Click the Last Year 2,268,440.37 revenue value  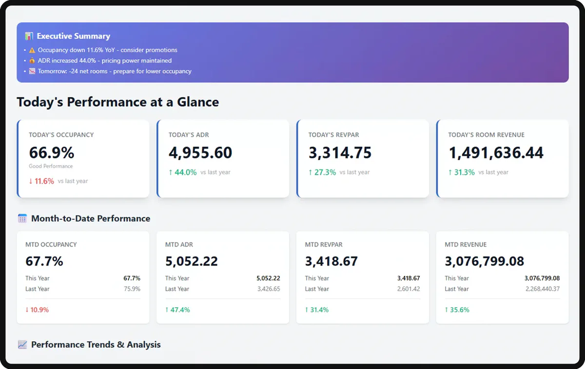(543, 289)
